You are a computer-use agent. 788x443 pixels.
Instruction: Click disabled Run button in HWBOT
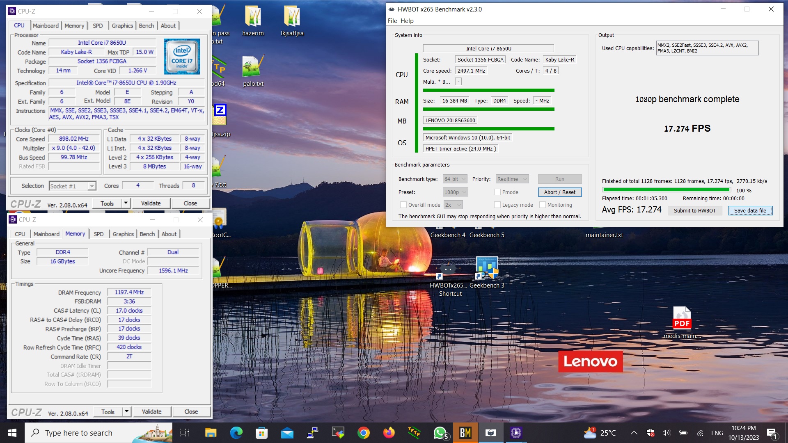coord(559,179)
